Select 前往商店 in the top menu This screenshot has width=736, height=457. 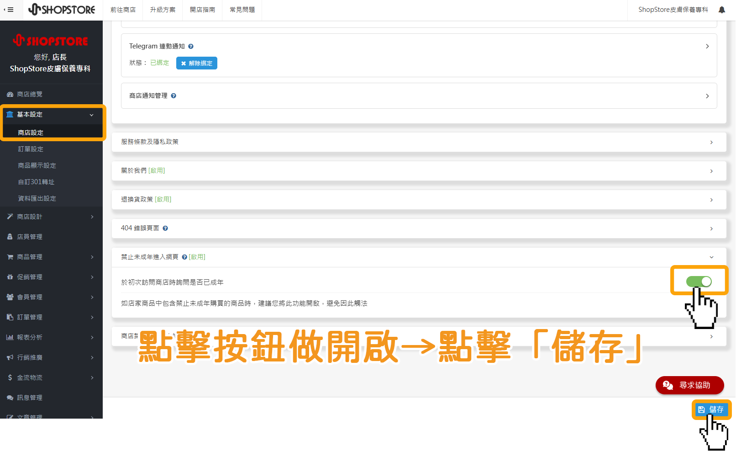pyautogui.click(x=123, y=10)
